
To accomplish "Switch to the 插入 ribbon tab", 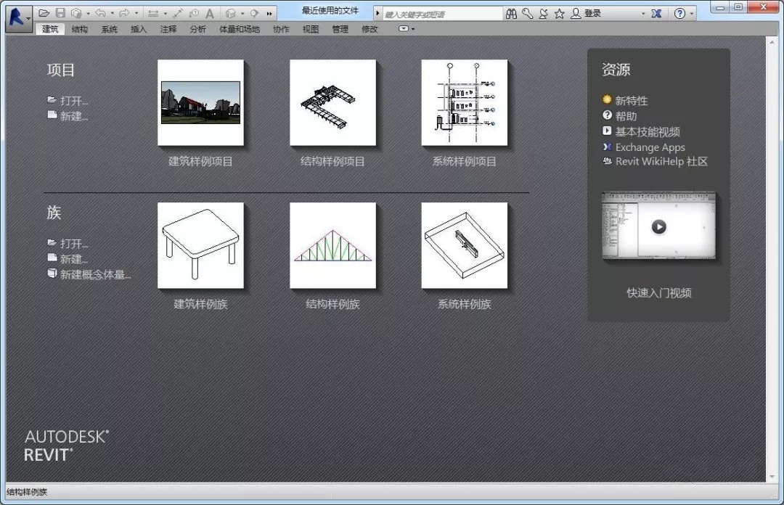I will (x=139, y=30).
